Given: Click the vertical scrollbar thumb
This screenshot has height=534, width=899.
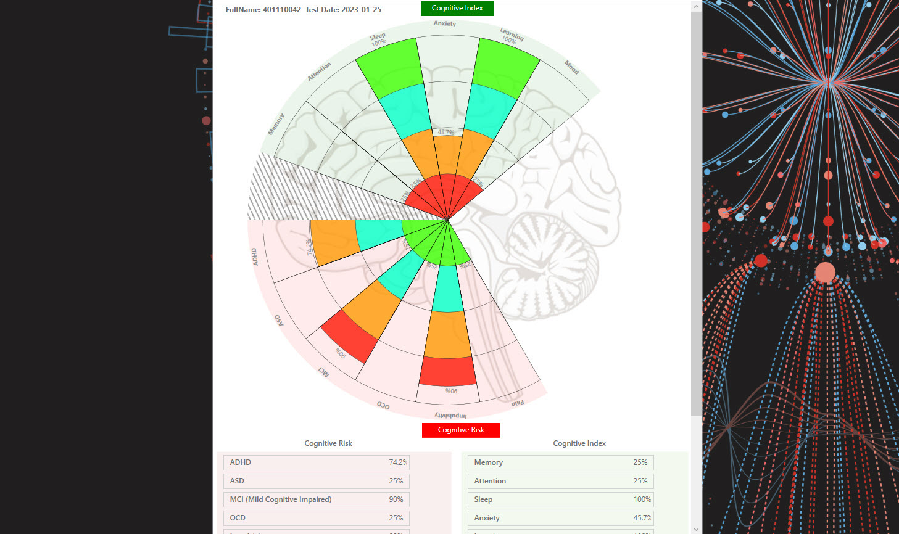Looking at the screenshot, I should click(x=696, y=213).
